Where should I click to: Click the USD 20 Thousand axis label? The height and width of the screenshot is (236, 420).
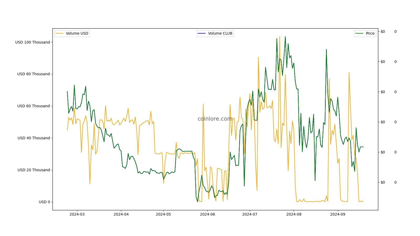click(34, 170)
